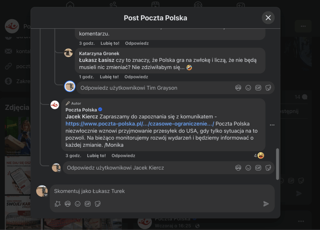Open the three-dot menu on the Poczta Polska comment

coord(272,125)
